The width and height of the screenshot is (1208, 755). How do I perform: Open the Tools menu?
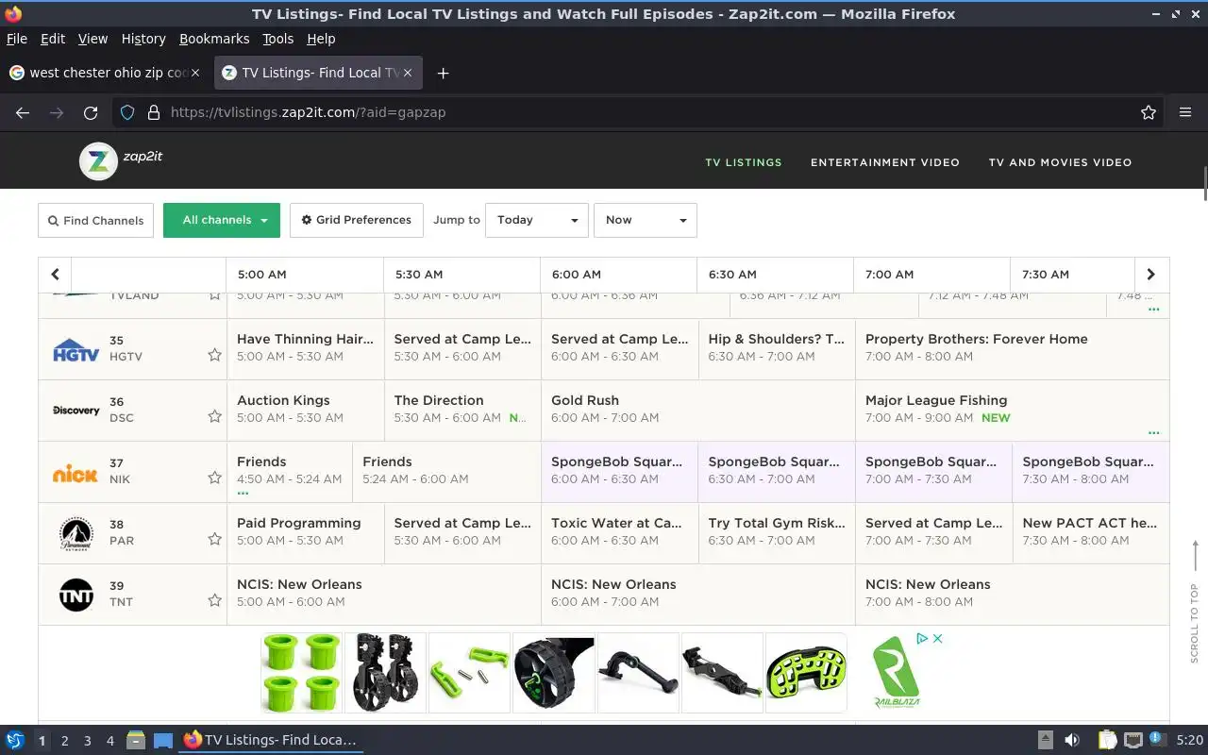click(277, 39)
